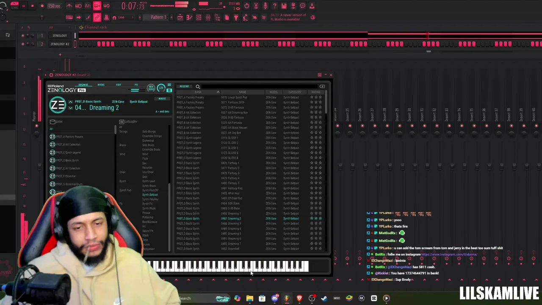Click the LEV level knob
This screenshot has height=305, width=542.
point(161,88)
